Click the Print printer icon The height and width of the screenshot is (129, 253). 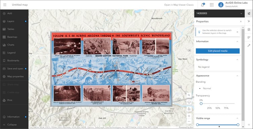tap(4, 100)
